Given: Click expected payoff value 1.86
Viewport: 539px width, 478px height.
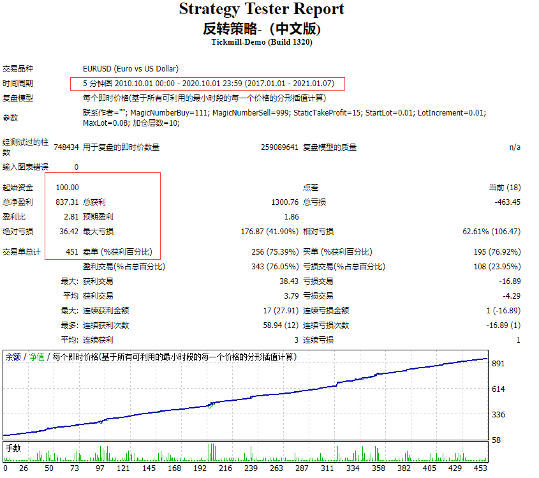Looking at the screenshot, I should (x=292, y=217).
